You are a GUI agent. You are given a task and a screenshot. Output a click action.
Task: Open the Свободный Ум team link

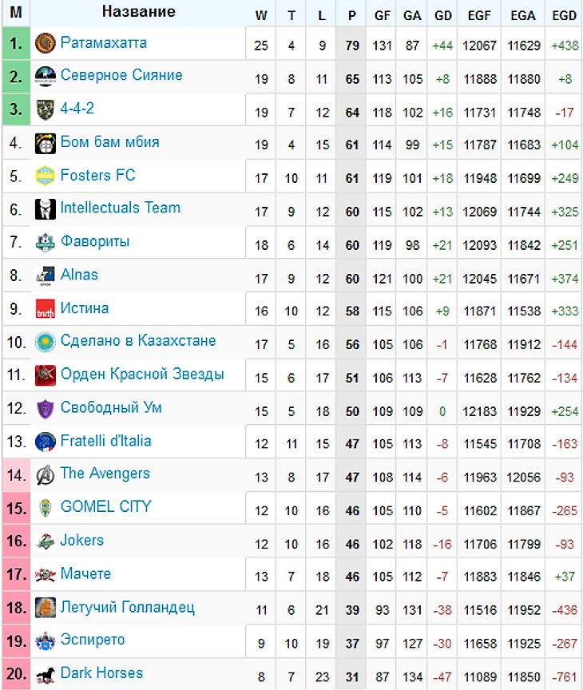(x=111, y=407)
